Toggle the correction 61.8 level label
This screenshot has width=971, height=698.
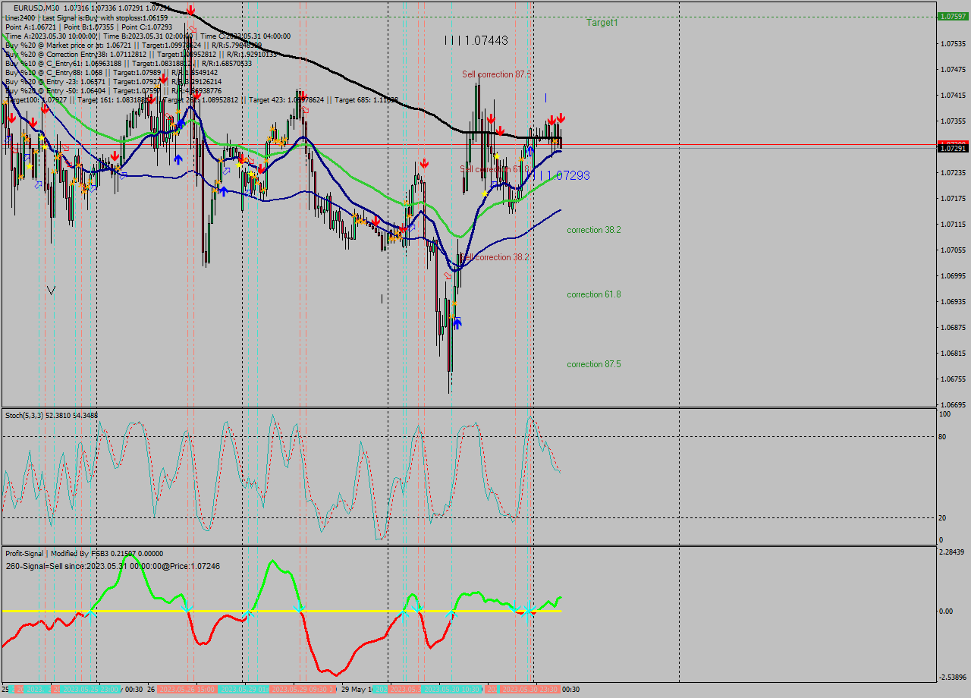click(x=593, y=294)
